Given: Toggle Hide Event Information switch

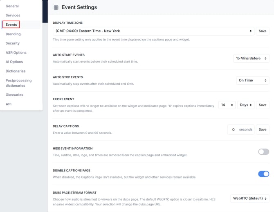Looking at the screenshot, I should click(x=263, y=152).
